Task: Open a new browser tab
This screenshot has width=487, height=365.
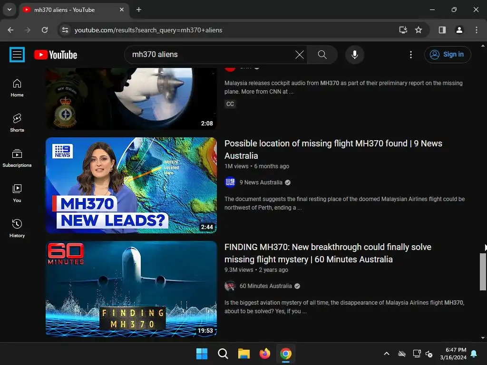Action: tap(139, 10)
